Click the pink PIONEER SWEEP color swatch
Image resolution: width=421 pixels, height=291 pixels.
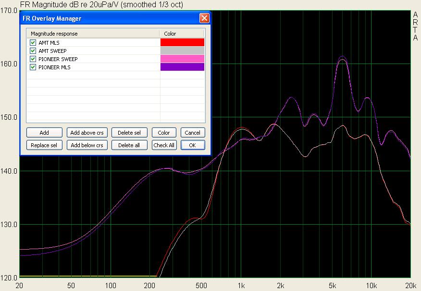182,59
